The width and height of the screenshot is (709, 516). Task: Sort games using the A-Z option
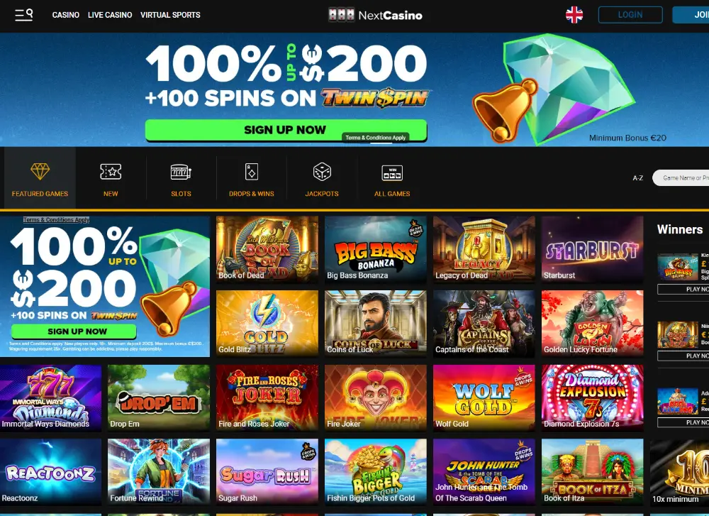click(x=637, y=178)
